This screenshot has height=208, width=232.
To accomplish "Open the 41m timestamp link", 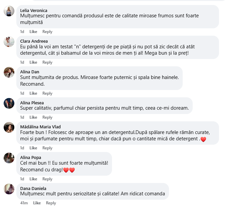I will coord(24,203).
